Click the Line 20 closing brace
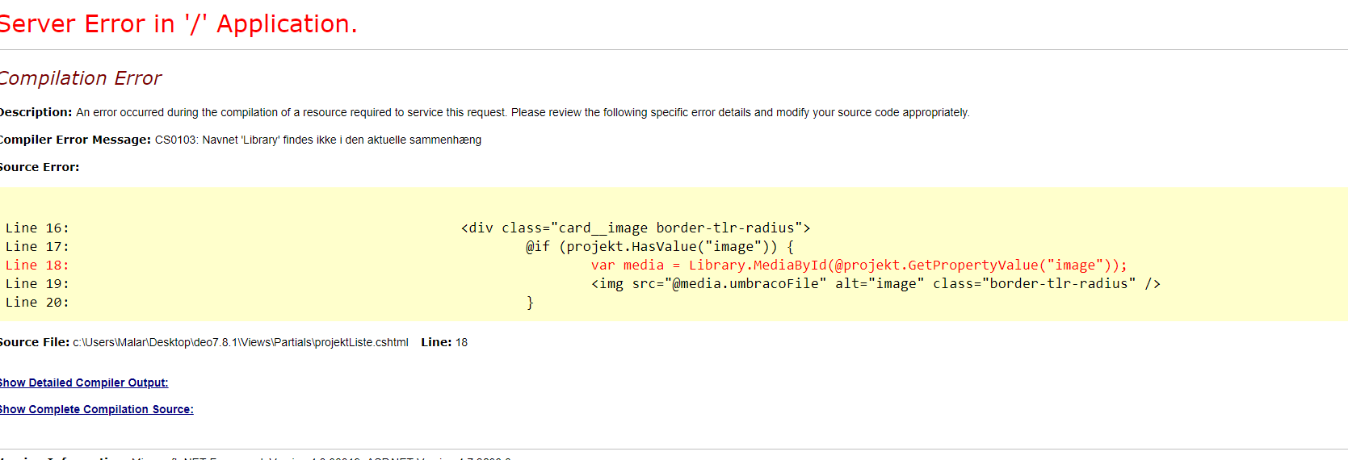This screenshot has height=460, width=1348. [530, 303]
